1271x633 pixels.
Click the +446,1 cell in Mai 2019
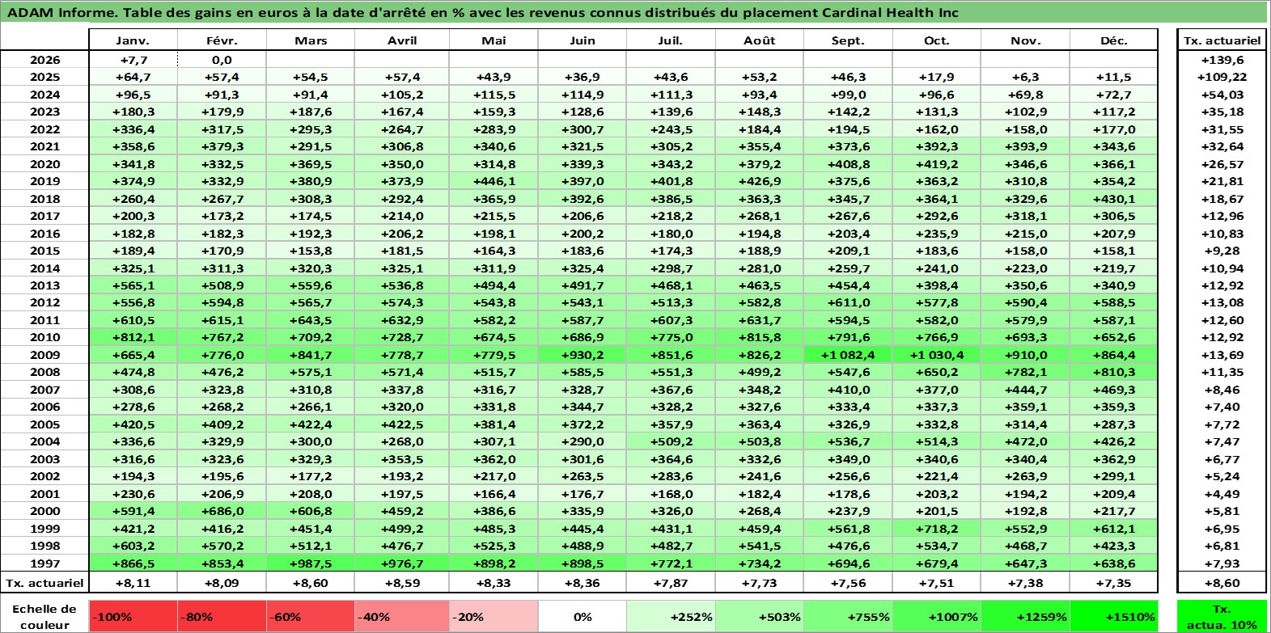point(494,181)
